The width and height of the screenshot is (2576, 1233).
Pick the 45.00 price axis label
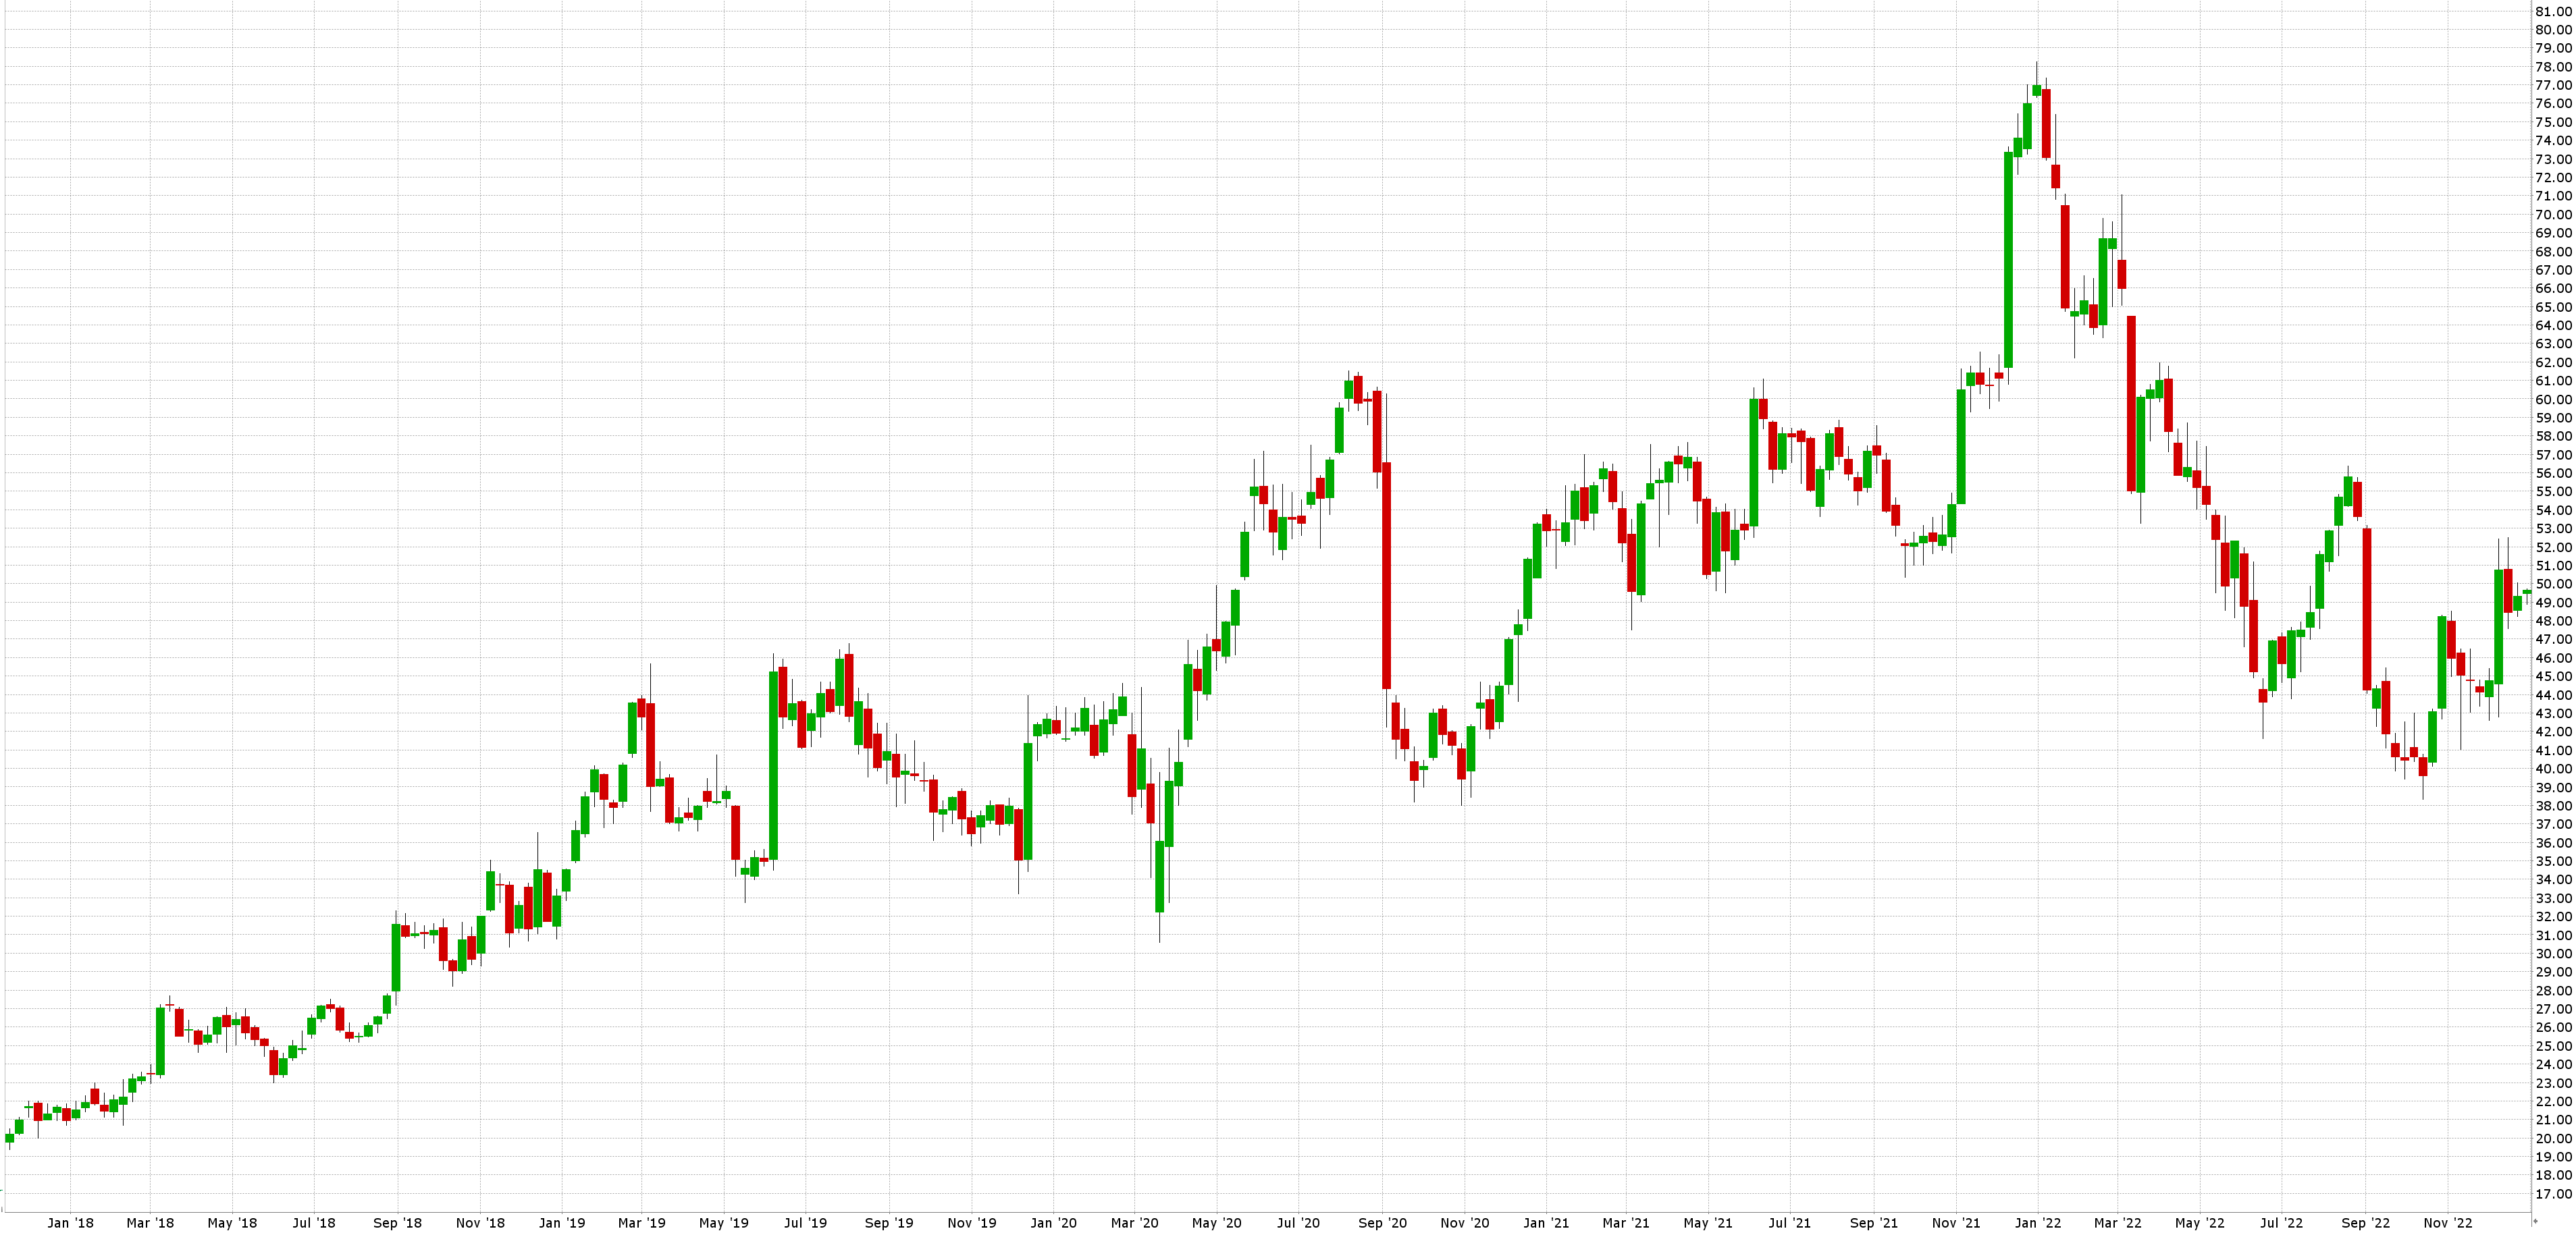coord(2553,676)
